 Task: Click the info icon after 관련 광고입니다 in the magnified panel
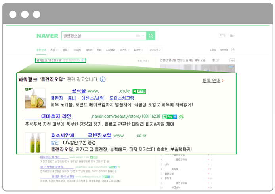pos(103,79)
